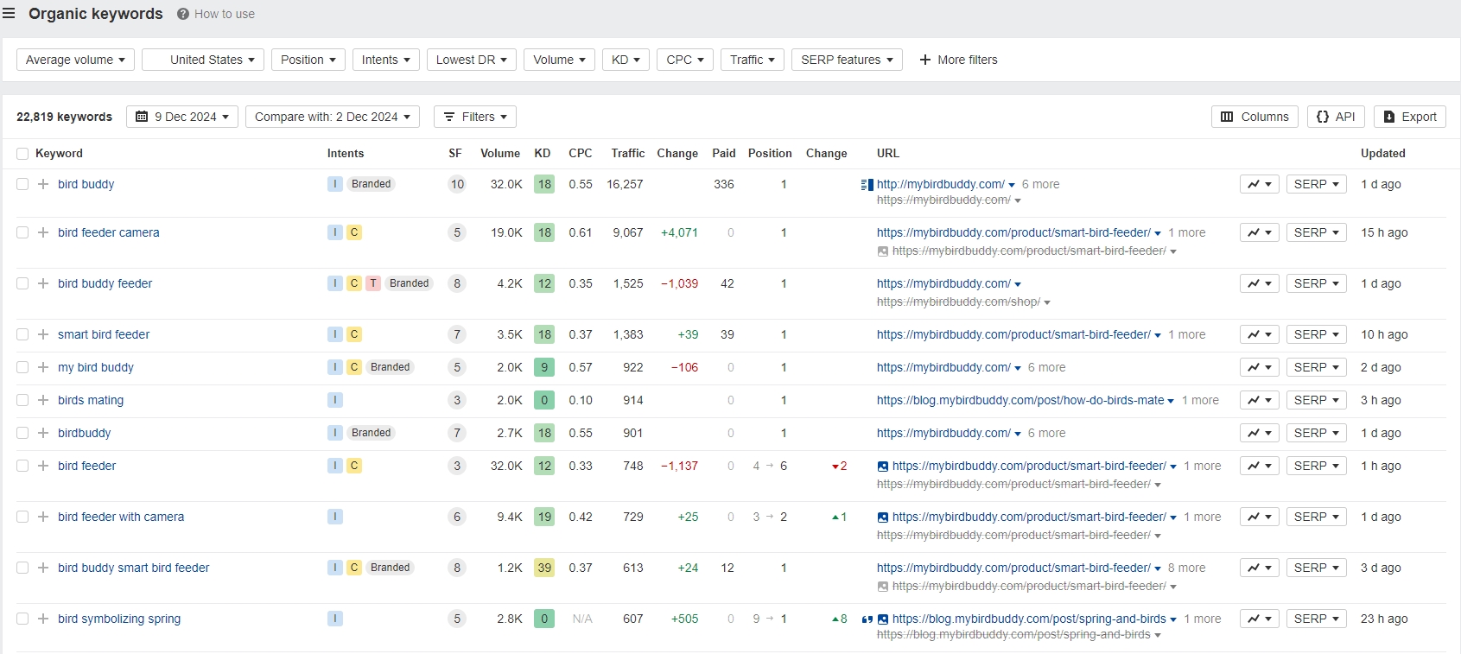Screen dimensions: 1461x654
Task: Click More filters button
Action: click(x=958, y=60)
